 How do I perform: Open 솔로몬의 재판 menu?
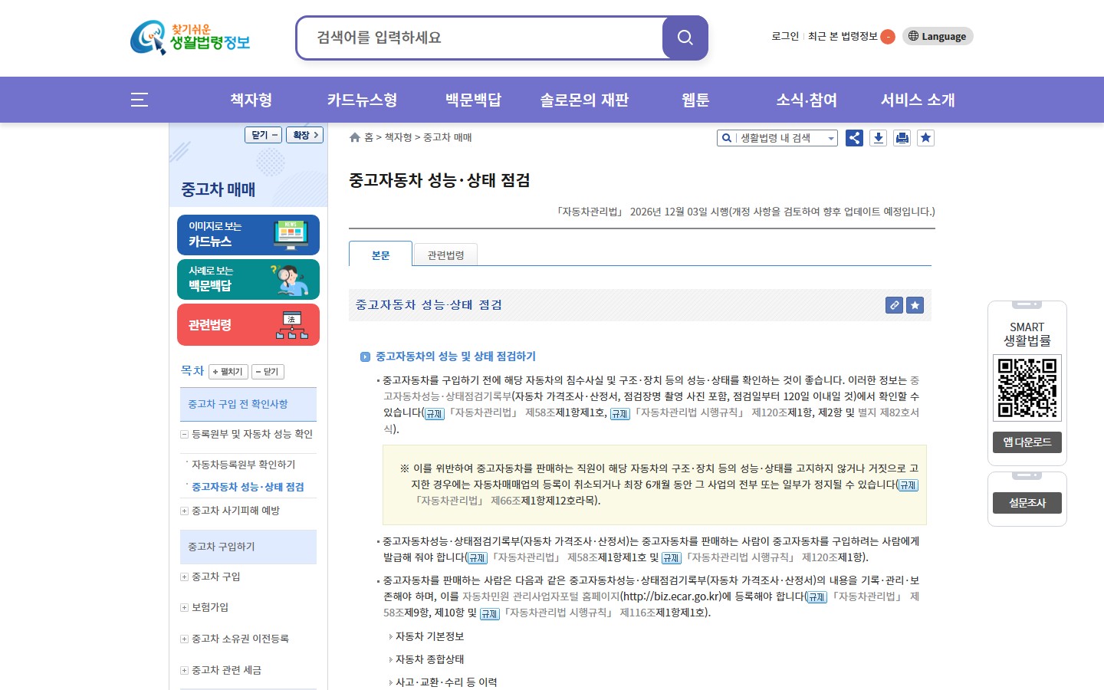[x=584, y=100]
